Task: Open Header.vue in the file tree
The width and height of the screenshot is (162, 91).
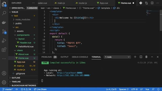Action: click(x=23, y=43)
